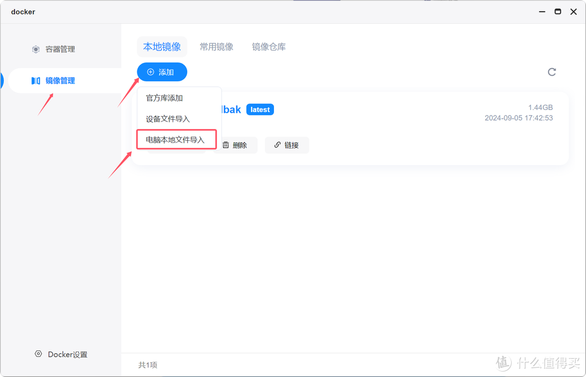The image size is (586, 377).
Task: Click the blue latest badge on the image
Action: tap(259, 109)
